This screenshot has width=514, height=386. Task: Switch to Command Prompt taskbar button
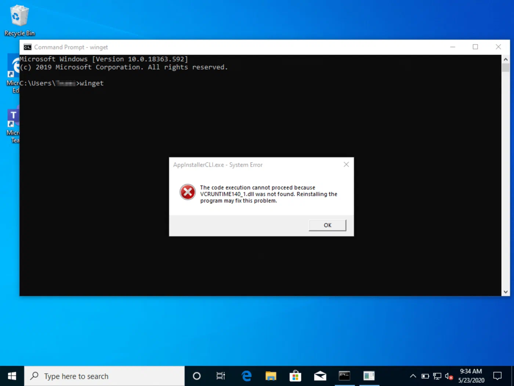click(x=344, y=376)
